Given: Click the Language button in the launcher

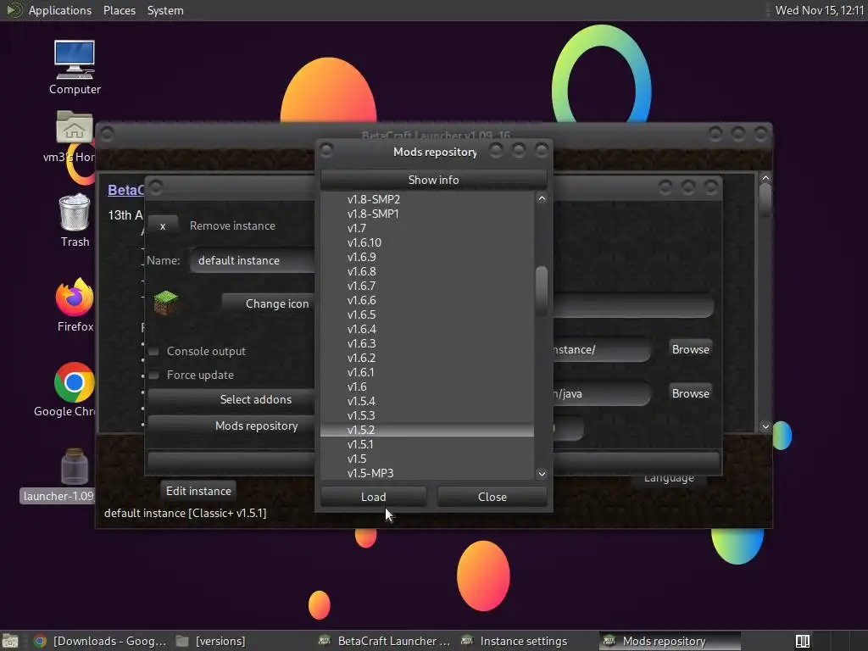Looking at the screenshot, I should point(669,478).
